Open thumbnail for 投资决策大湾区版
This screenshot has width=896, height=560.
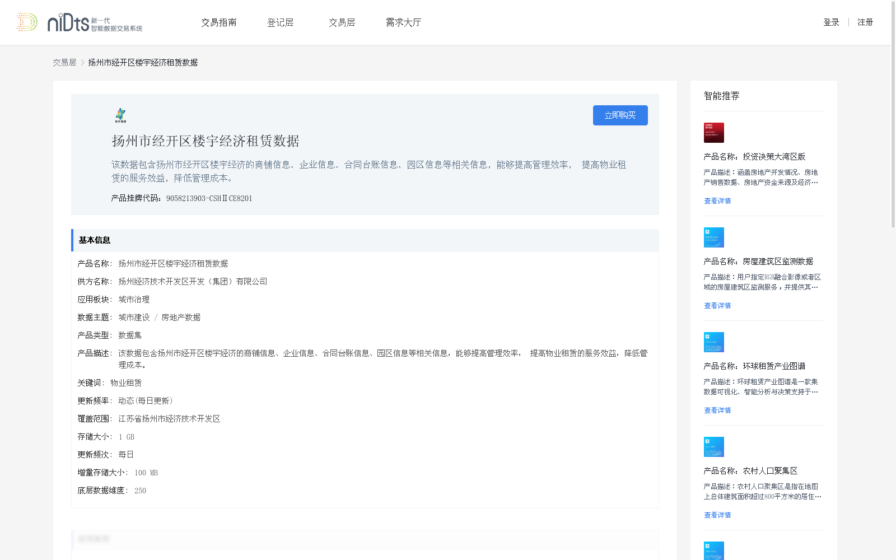[x=714, y=133]
